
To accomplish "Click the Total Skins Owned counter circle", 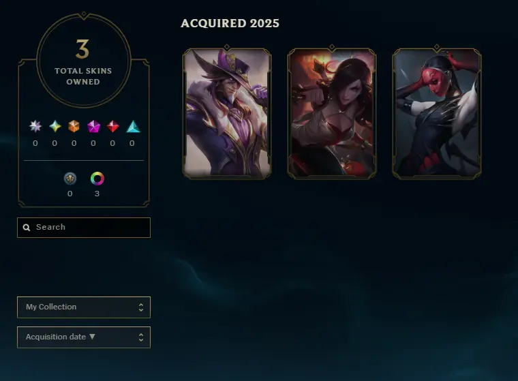I will pyautogui.click(x=84, y=61).
